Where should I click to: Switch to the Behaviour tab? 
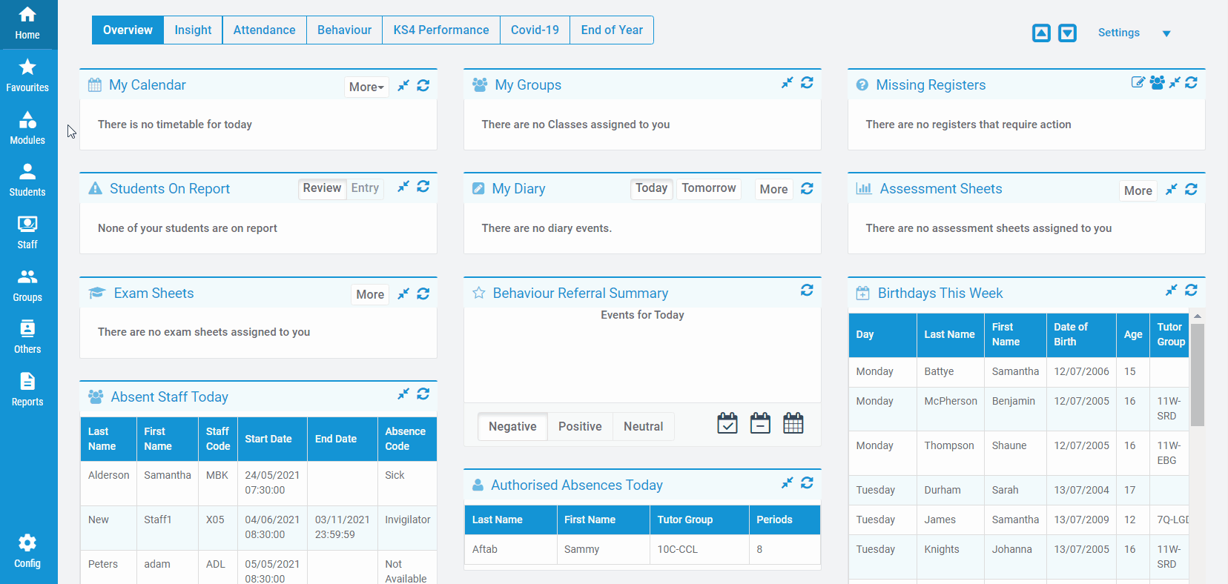[344, 30]
